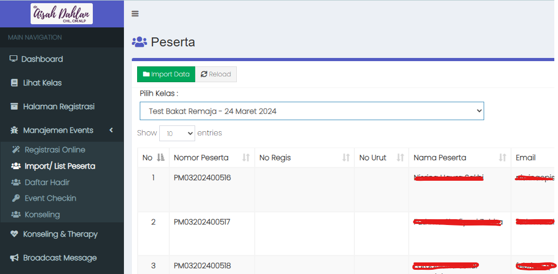Viewport: 558px width, 274px height.
Task: Open Dashboard from the sidebar
Action: [x=42, y=59]
